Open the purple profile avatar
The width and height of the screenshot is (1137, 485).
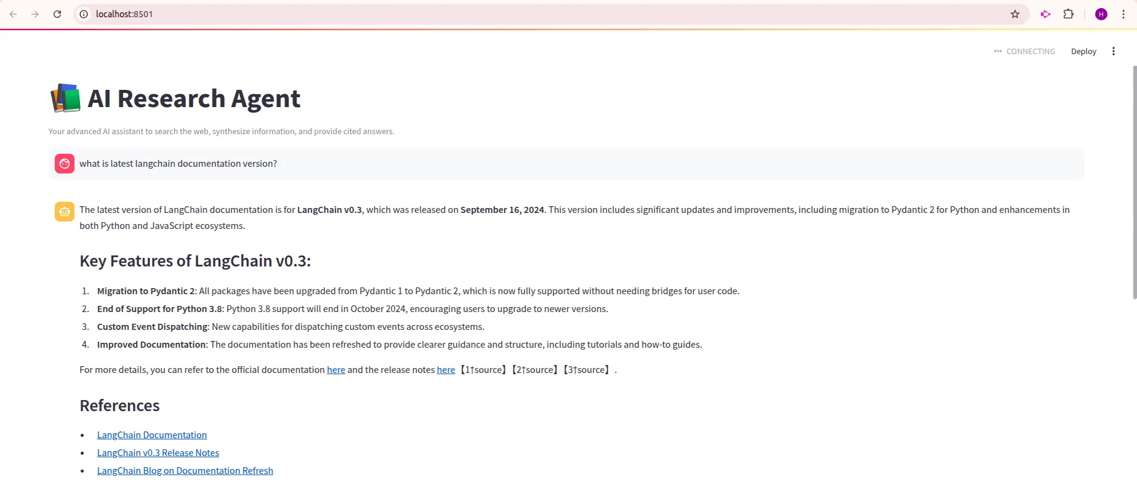1101,14
